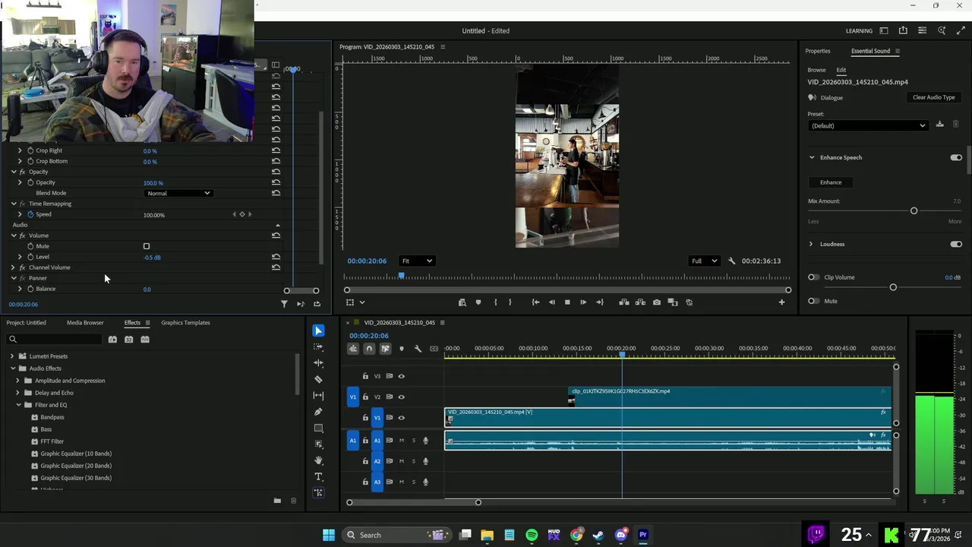Open the Properties panel tab
Screen dimensions: 972x547
818,51
